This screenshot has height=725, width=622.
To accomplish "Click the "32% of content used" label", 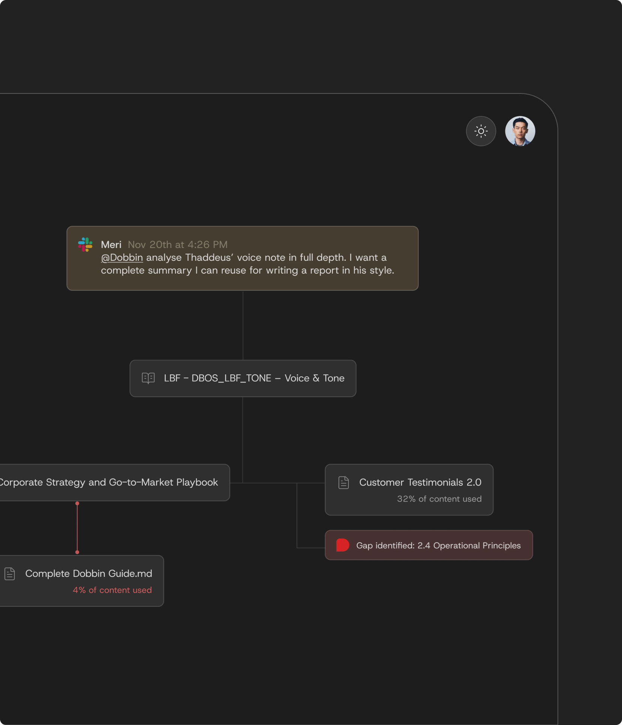I will pyautogui.click(x=439, y=499).
